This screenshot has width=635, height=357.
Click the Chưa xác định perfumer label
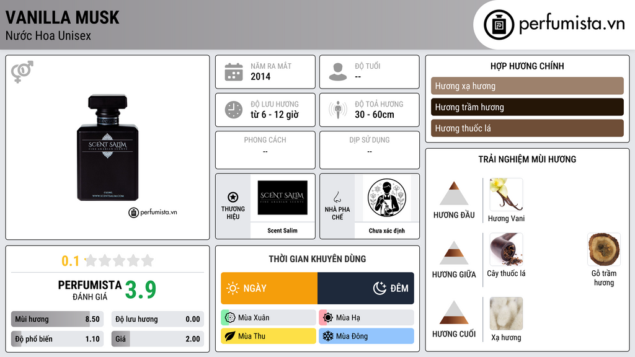click(x=387, y=231)
